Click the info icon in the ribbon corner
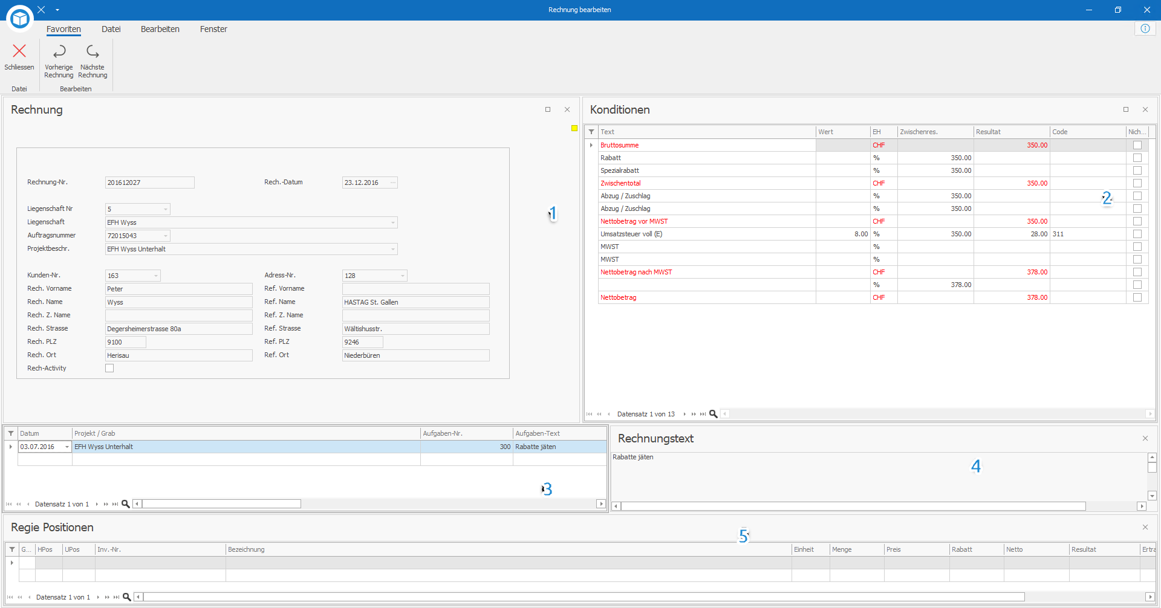Screen dimensions: 1161x608 tap(1145, 28)
